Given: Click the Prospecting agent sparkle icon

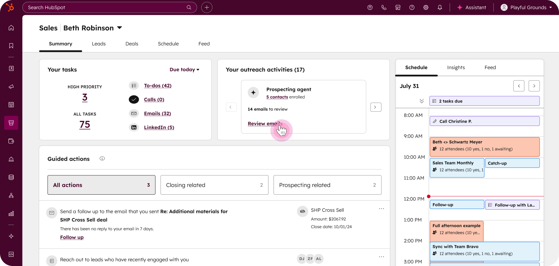Looking at the screenshot, I should (x=253, y=93).
